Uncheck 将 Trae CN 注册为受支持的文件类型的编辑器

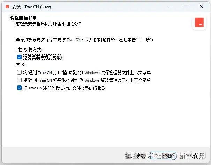point(20,88)
